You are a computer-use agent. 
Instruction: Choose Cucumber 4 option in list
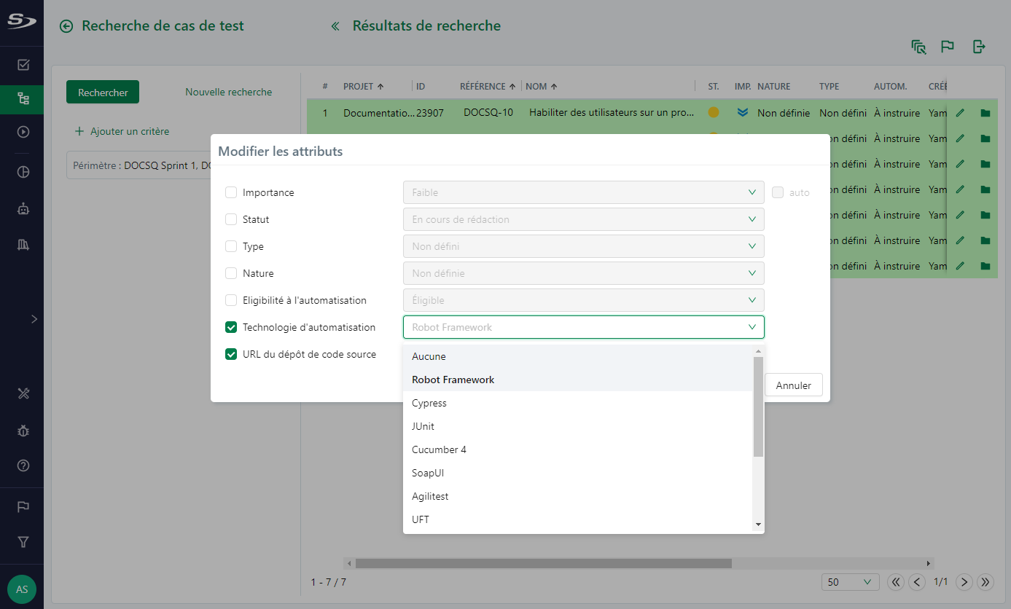(x=439, y=449)
